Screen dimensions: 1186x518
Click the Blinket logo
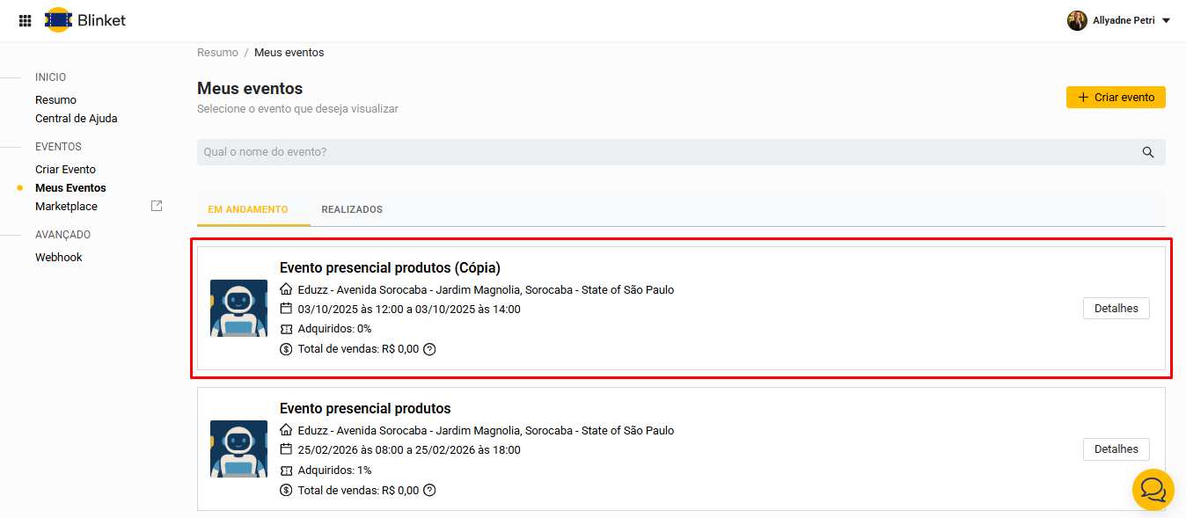[85, 20]
